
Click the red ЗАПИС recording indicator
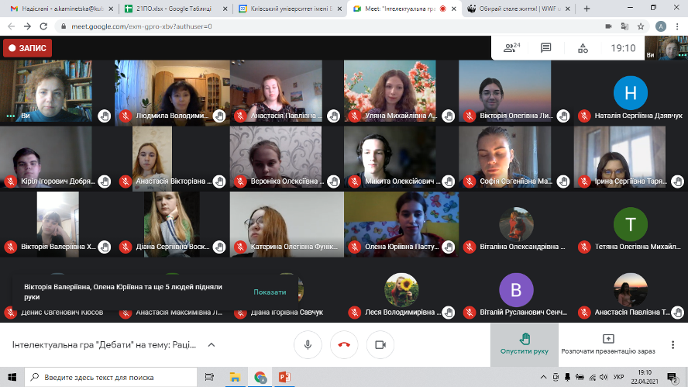[x=28, y=48]
